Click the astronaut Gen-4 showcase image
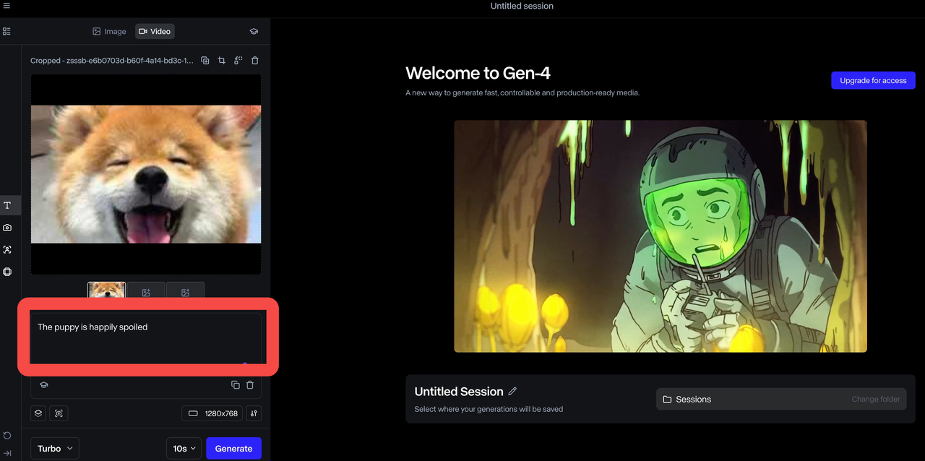The image size is (925, 461). [661, 236]
